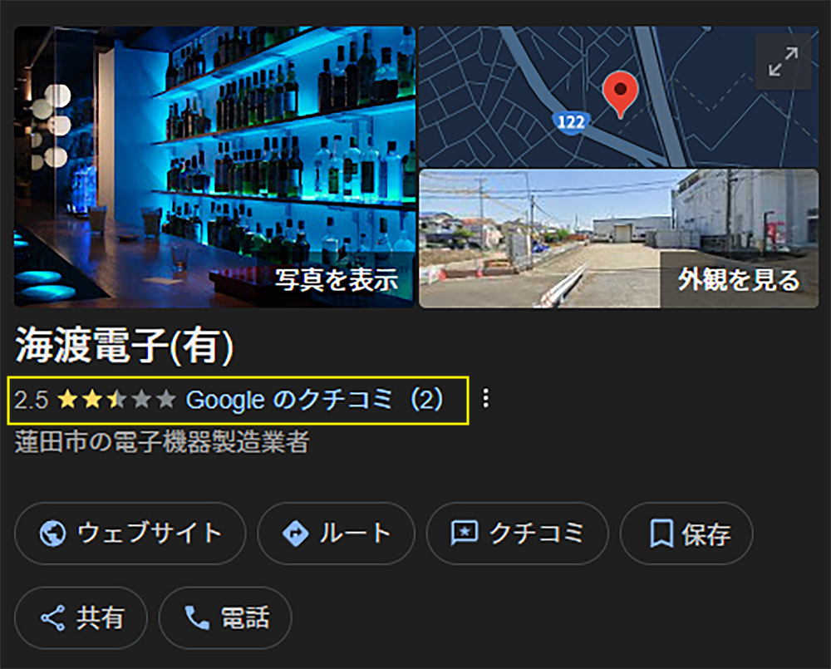Get directions with ルート button
This screenshot has height=669, width=831.
pyautogui.click(x=336, y=534)
